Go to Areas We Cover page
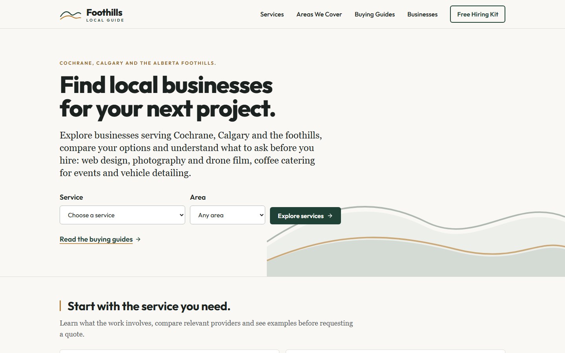This screenshot has height=353, width=565. tap(319, 14)
